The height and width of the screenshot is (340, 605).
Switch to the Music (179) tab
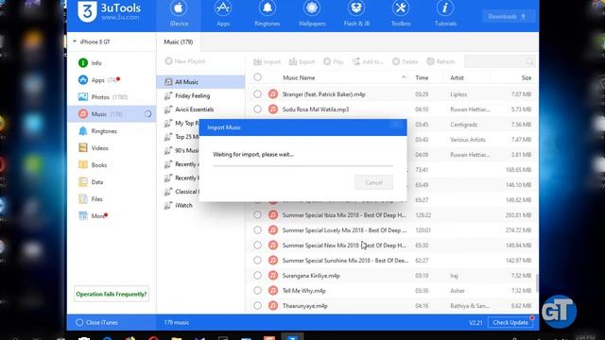tap(179, 42)
